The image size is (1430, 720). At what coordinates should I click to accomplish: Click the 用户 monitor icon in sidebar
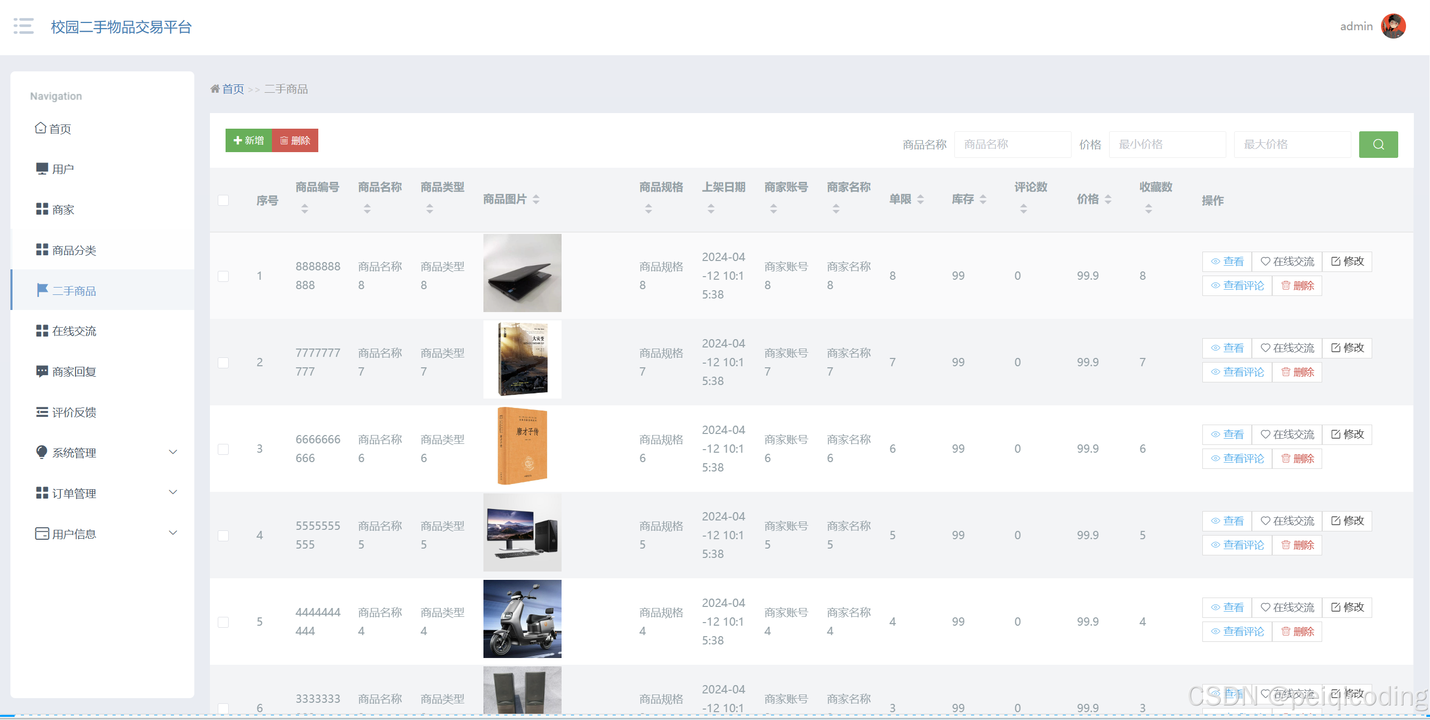pos(42,168)
